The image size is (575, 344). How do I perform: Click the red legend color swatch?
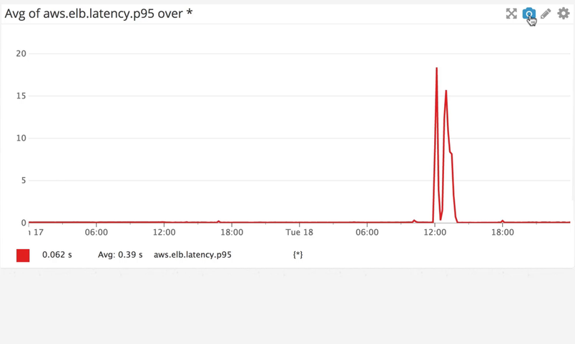(x=23, y=255)
